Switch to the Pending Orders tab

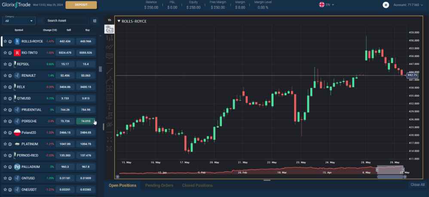click(159, 185)
